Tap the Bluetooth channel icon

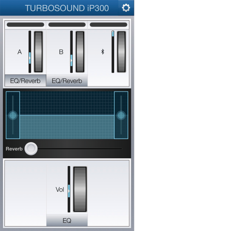[x=103, y=52]
